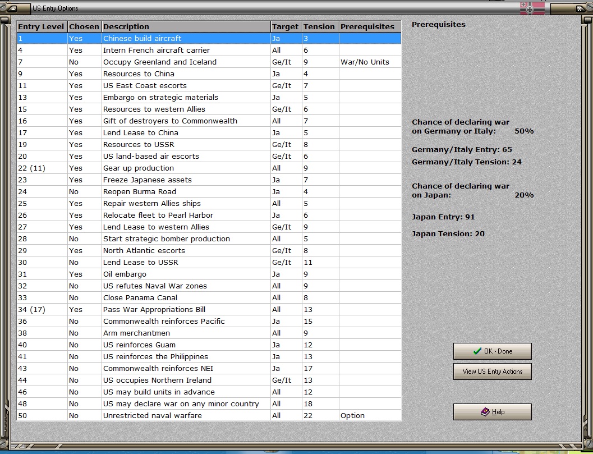Select Resources to China option
This screenshot has width=593, height=454.
tap(209, 74)
